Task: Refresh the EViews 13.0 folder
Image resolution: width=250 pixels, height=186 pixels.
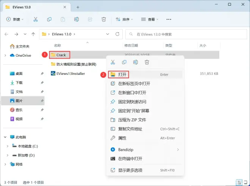Action: (117, 34)
